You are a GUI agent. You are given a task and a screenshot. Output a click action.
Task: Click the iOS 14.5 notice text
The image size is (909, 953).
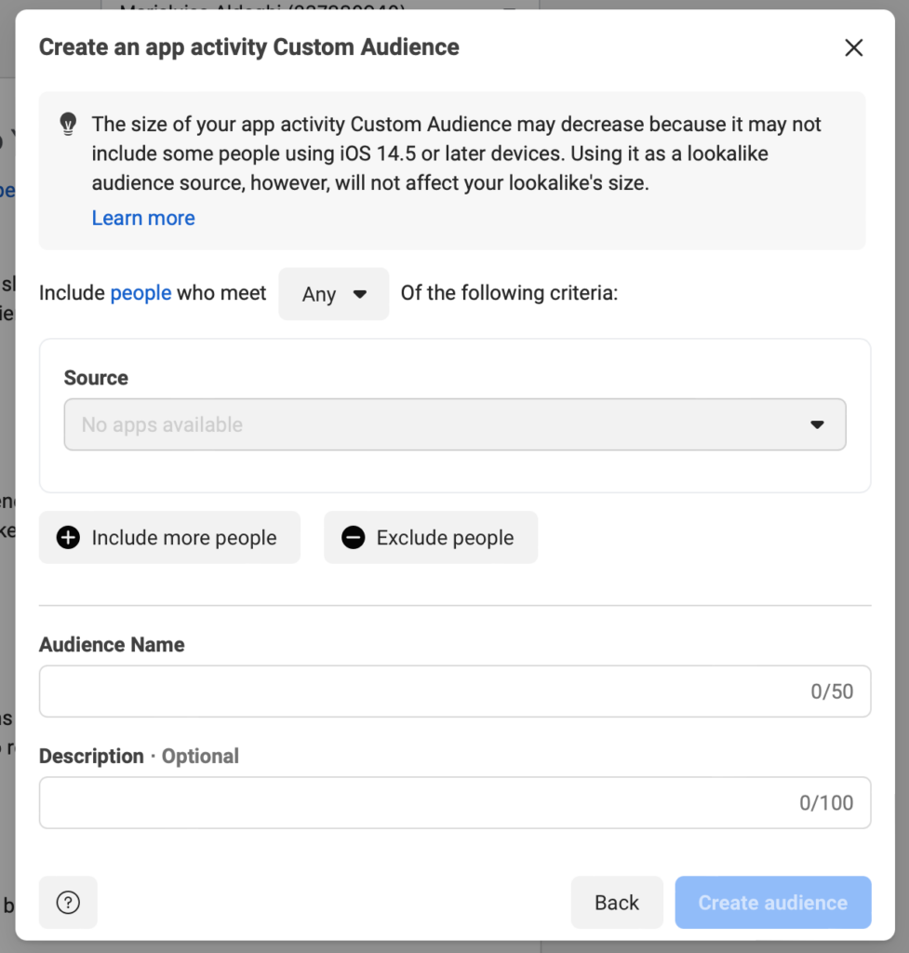[456, 154]
